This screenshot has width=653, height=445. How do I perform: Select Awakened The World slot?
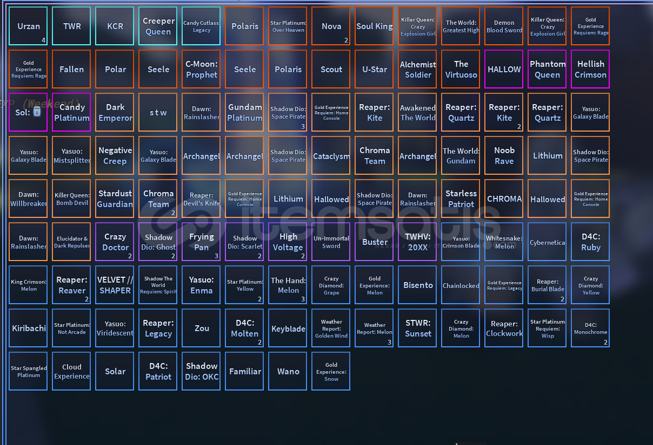click(417, 112)
